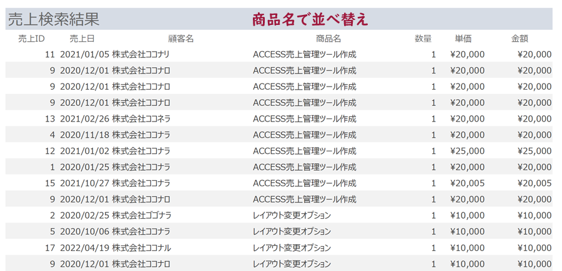Click レイアウト変更オプション in the 2020/02/25 row
The image size is (562, 271).
[292, 215]
